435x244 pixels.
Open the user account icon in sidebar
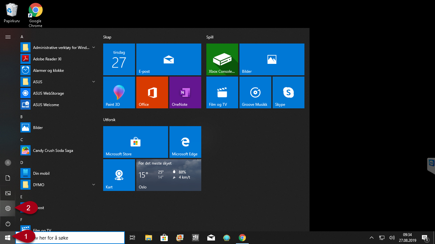point(8,163)
